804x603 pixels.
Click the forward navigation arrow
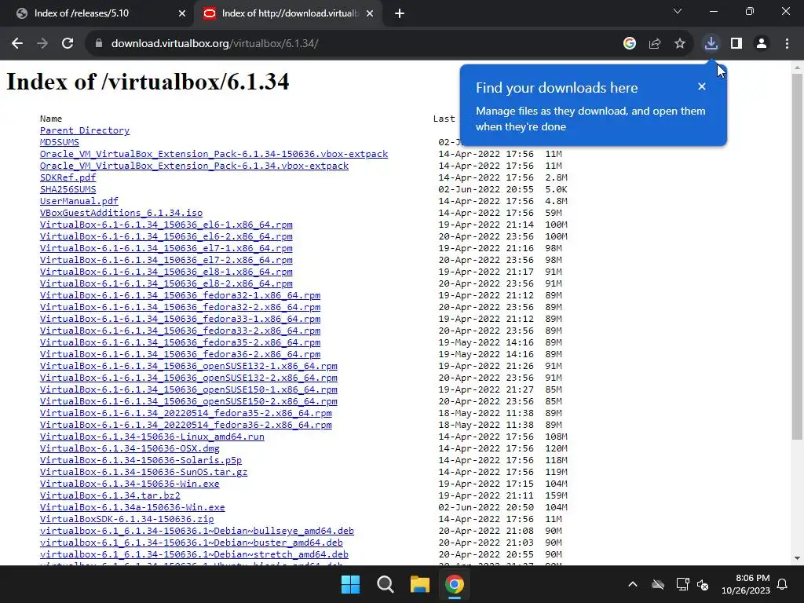tap(42, 44)
